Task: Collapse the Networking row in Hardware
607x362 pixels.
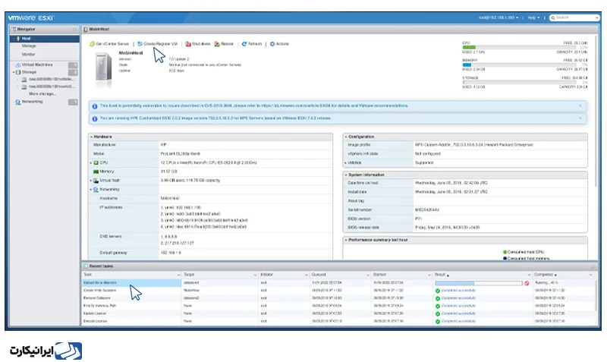Action: 91,190
